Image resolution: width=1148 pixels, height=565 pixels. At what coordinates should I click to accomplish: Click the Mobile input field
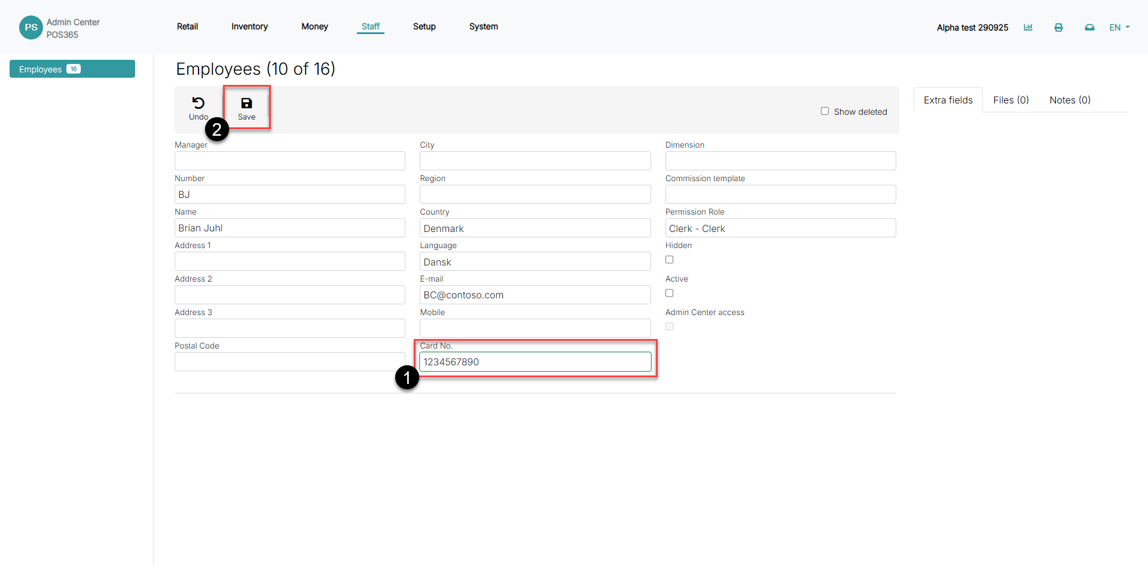coord(535,328)
